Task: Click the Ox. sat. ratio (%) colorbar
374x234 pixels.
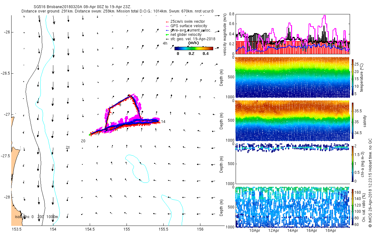Action: pyautogui.click(x=352, y=207)
